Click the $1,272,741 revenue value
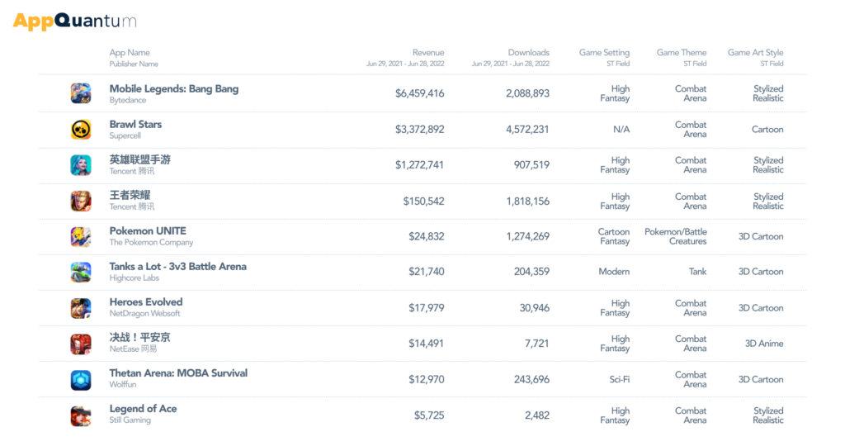Screen dimensions: 845x446 [419, 165]
